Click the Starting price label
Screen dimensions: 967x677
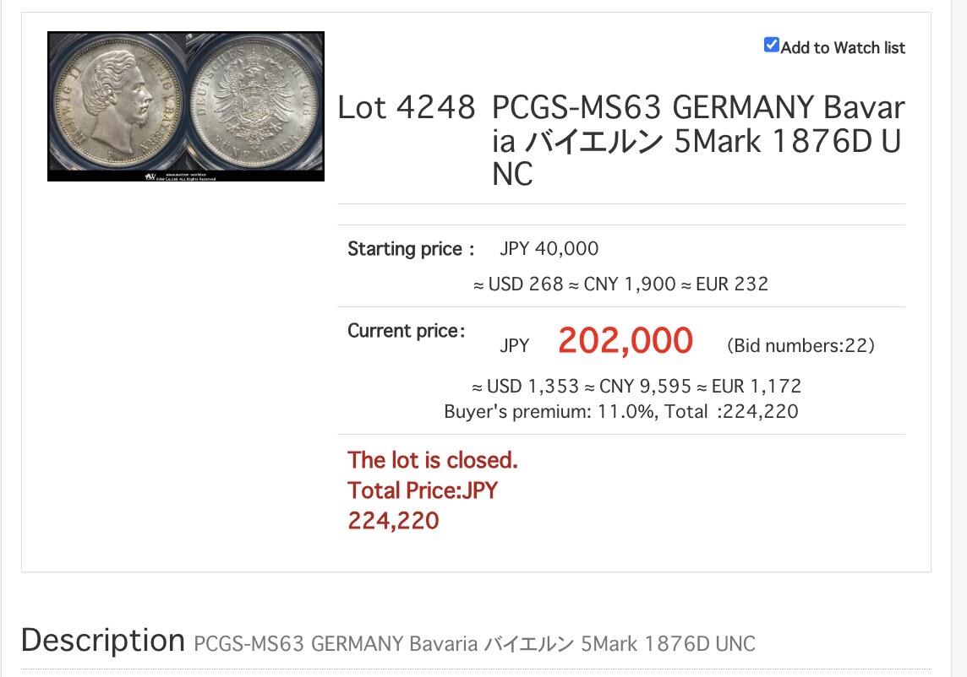pos(405,249)
